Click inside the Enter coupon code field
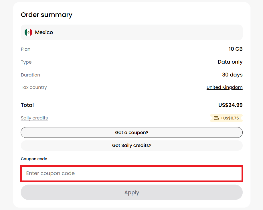This screenshot has width=263, height=210. pyautogui.click(x=132, y=173)
